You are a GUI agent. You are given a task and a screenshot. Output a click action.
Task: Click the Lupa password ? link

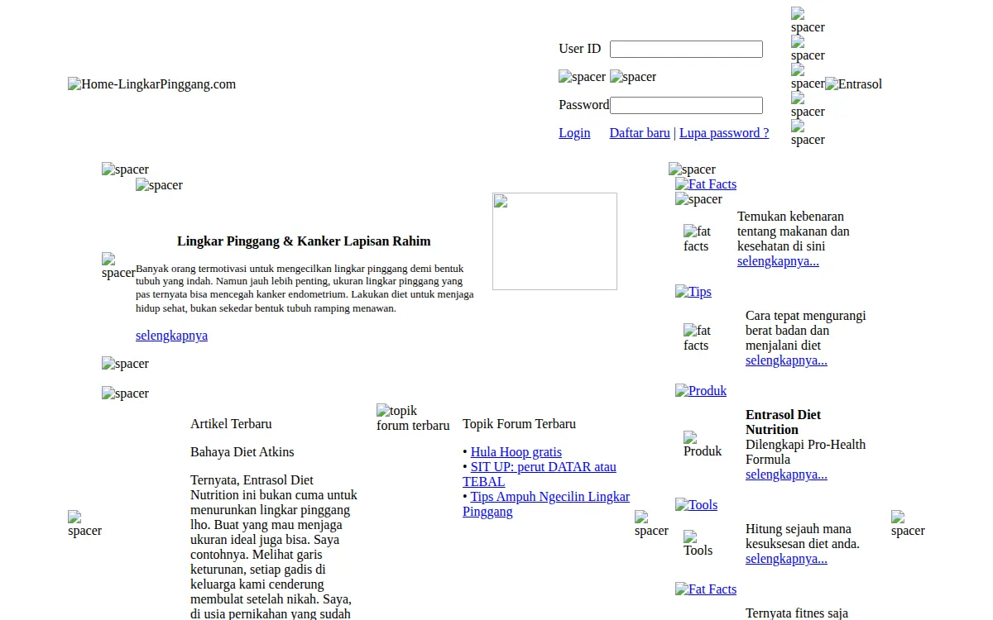724,133
